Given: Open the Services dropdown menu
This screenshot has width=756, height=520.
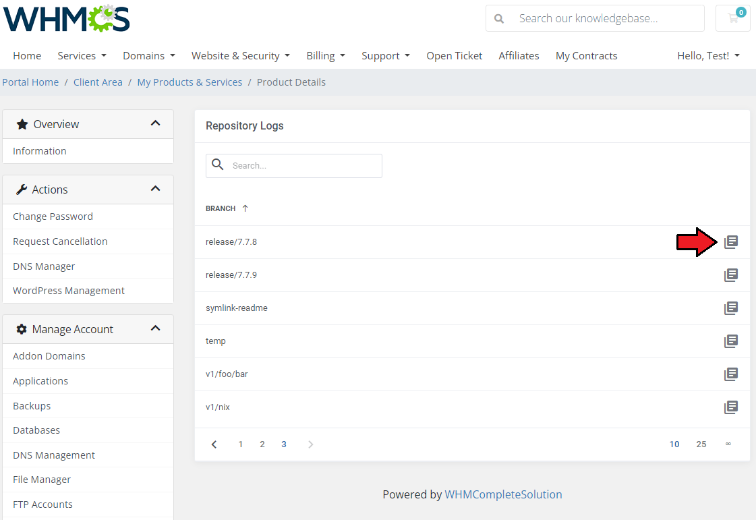Looking at the screenshot, I should [x=82, y=55].
